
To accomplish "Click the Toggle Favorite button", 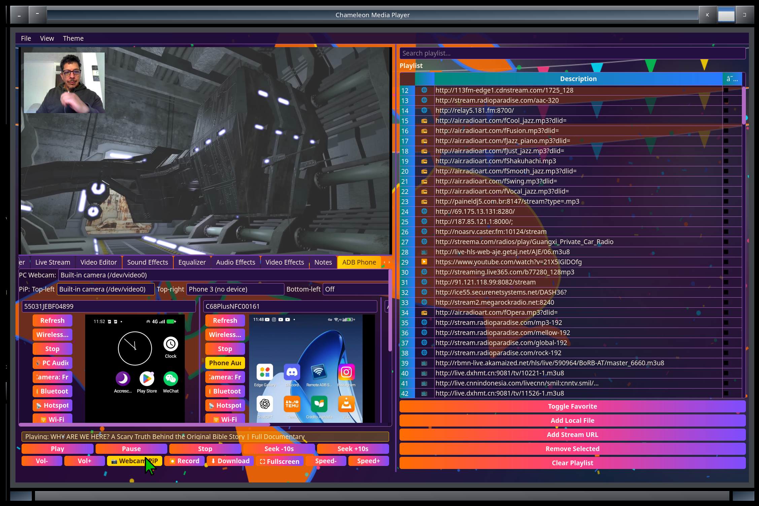I will [572, 406].
